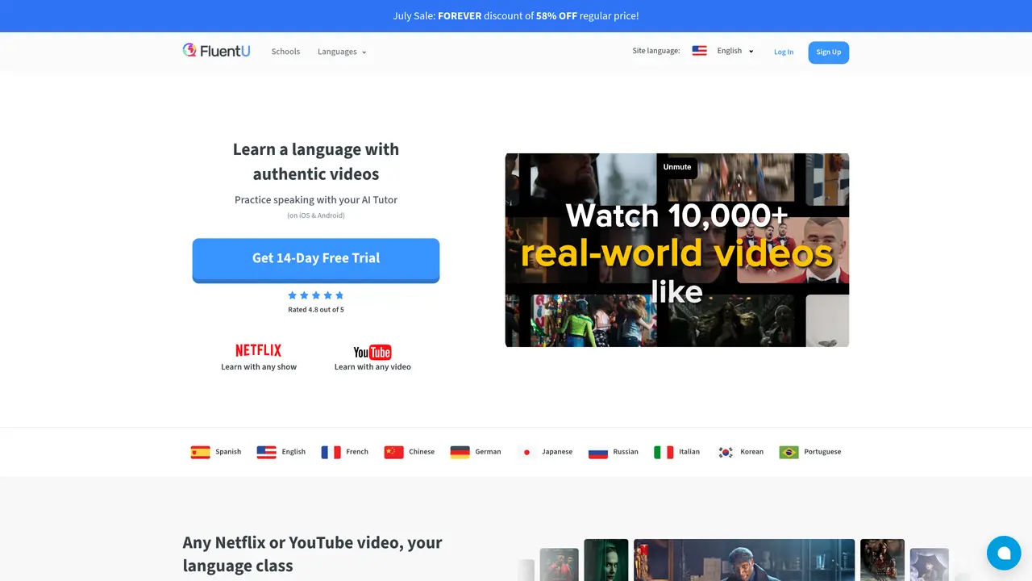This screenshot has height=581, width=1032.
Task: Click the five-star rating icons
Action: click(316, 295)
